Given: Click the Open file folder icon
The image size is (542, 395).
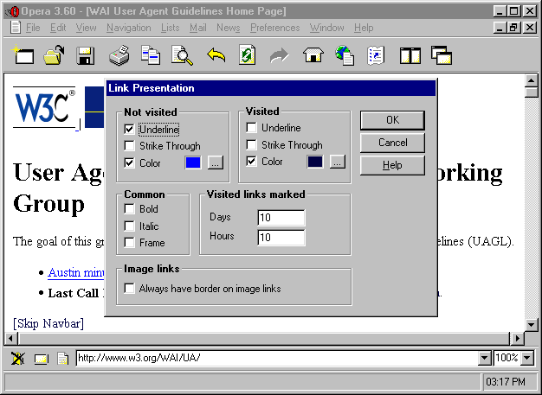Looking at the screenshot, I should (x=54, y=56).
